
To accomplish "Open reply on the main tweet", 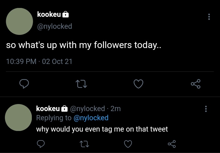I will tap(24, 84).
